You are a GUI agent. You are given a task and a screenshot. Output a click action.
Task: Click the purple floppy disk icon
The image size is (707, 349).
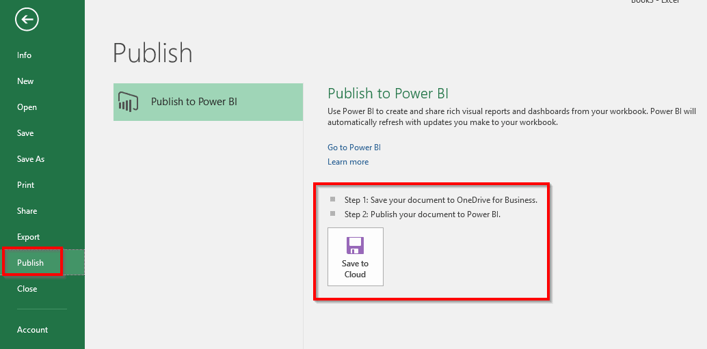[x=355, y=246]
